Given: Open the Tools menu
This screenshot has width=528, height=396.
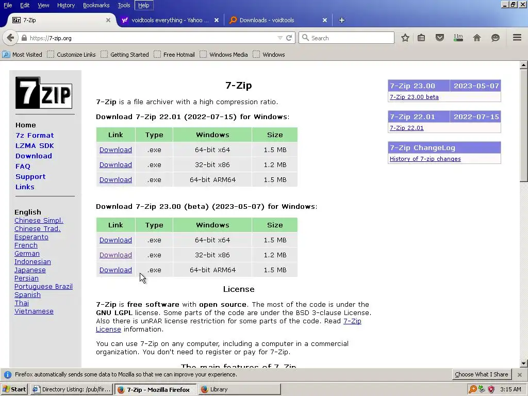Looking at the screenshot, I should coord(124,5).
